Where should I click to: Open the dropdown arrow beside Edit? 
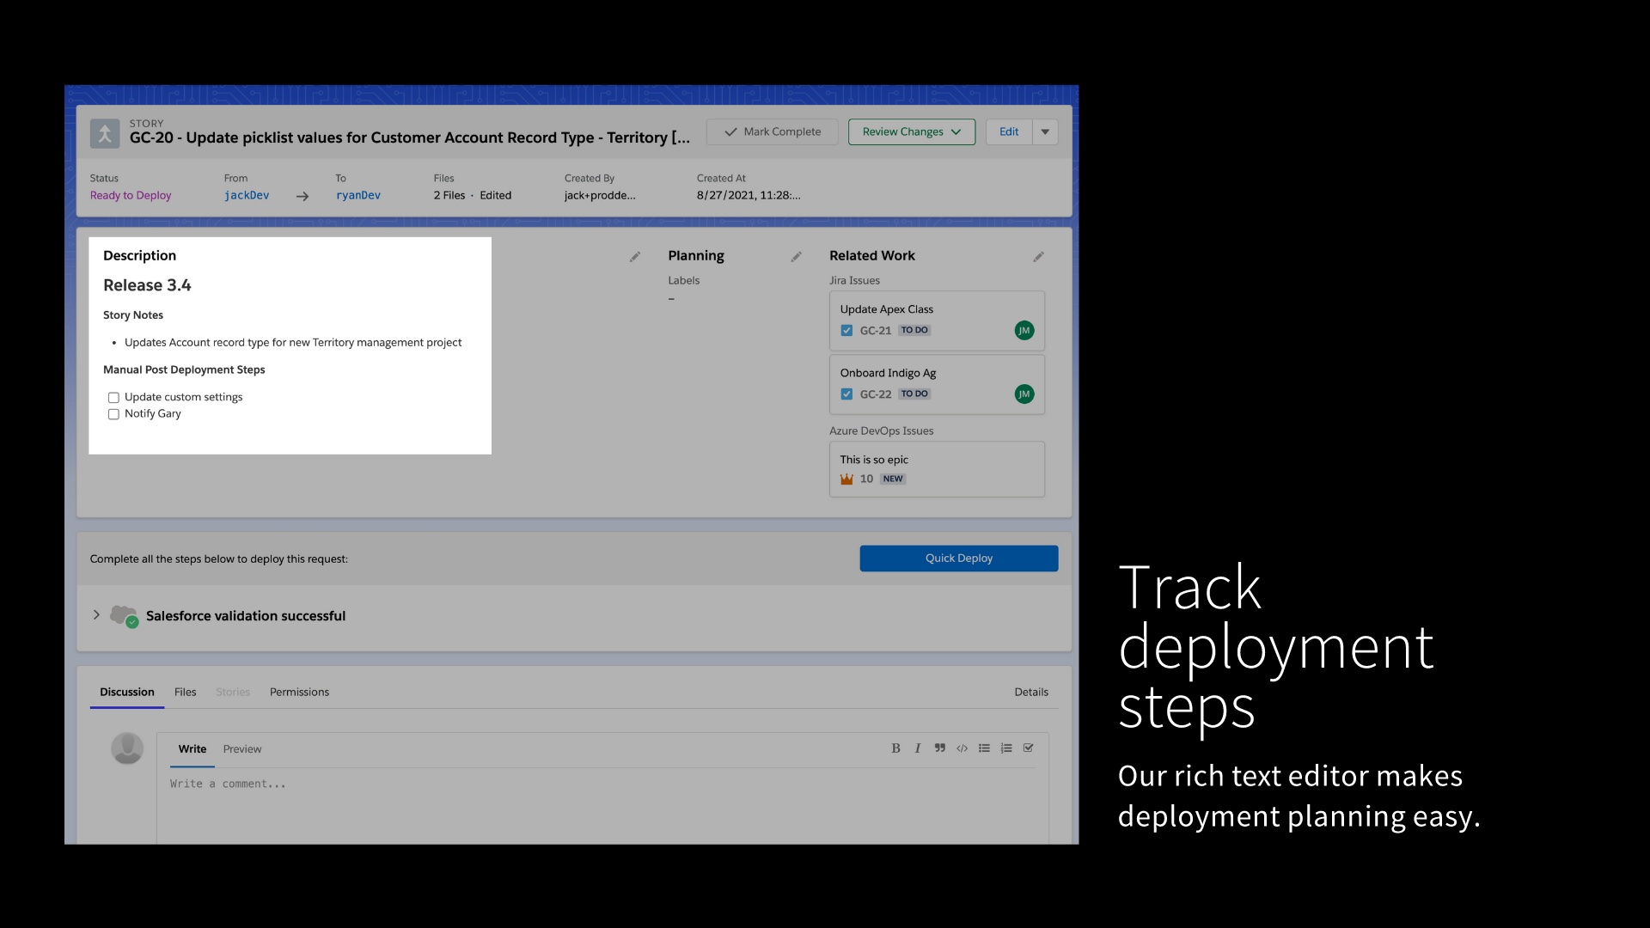click(1044, 131)
